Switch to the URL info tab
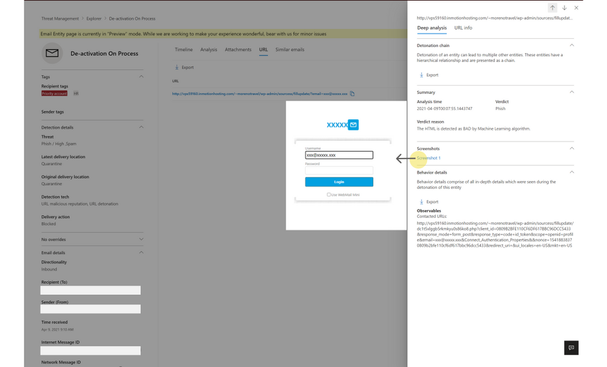The height and width of the screenshot is (367, 607). point(463,28)
